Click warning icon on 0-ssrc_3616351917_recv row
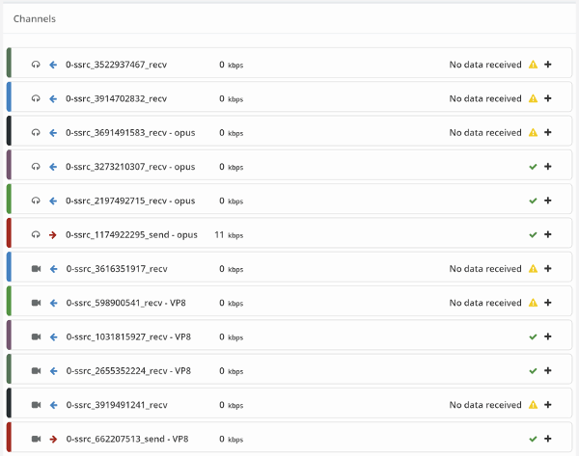 pos(533,269)
